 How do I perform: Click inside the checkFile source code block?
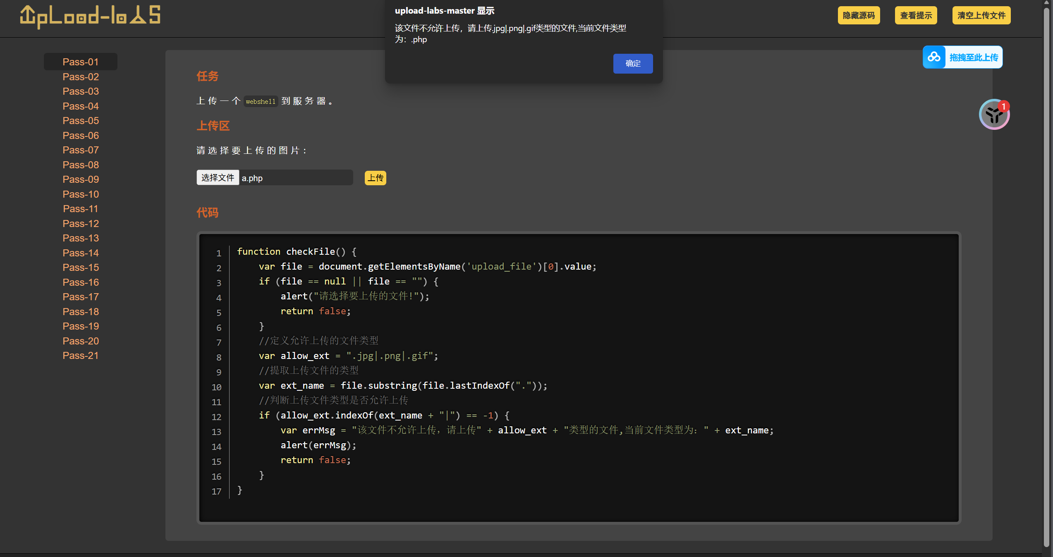[x=579, y=372]
